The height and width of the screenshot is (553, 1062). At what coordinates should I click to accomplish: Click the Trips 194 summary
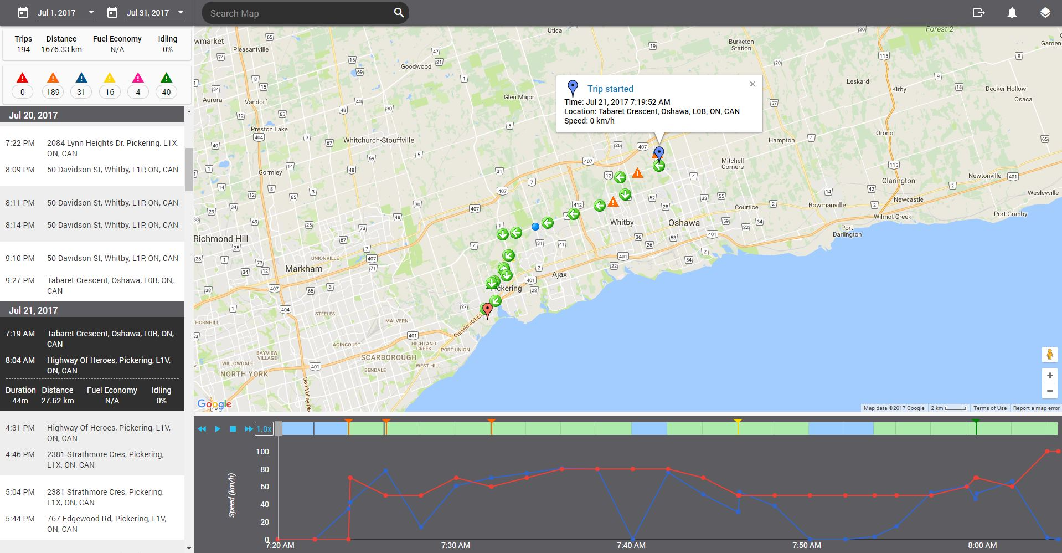23,44
